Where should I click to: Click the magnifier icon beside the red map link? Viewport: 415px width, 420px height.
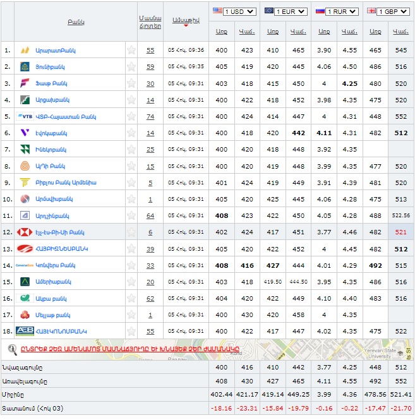click(x=12, y=348)
